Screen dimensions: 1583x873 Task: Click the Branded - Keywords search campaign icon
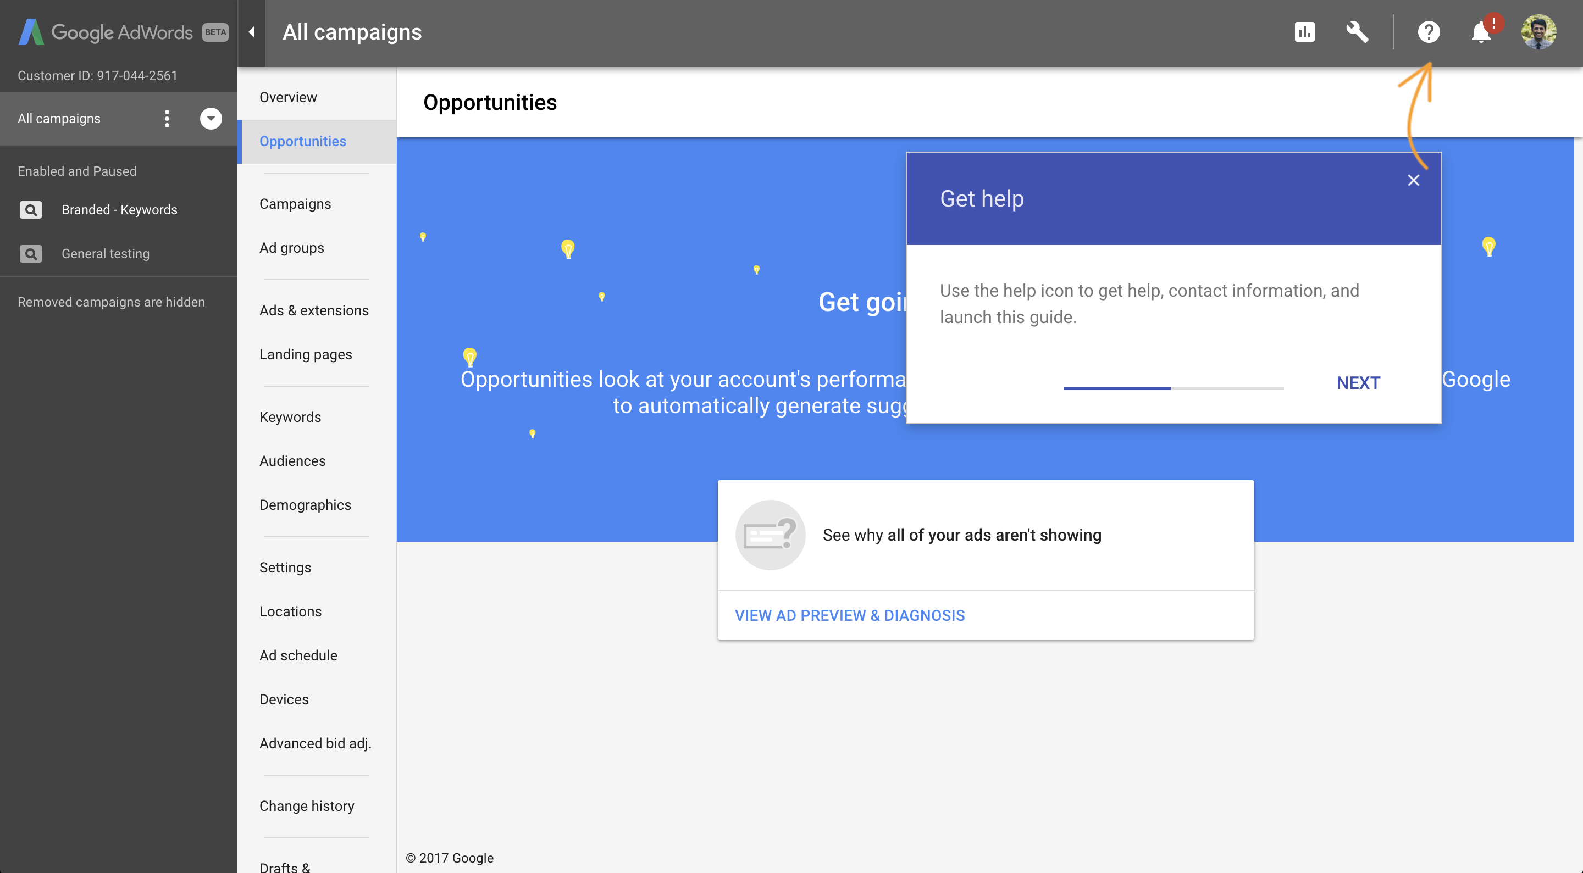[x=31, y=209]
